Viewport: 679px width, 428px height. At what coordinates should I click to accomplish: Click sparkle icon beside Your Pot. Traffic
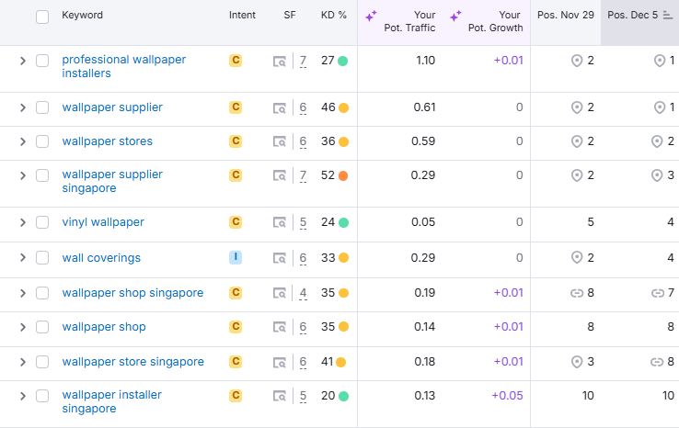click(x=371, y=17)
